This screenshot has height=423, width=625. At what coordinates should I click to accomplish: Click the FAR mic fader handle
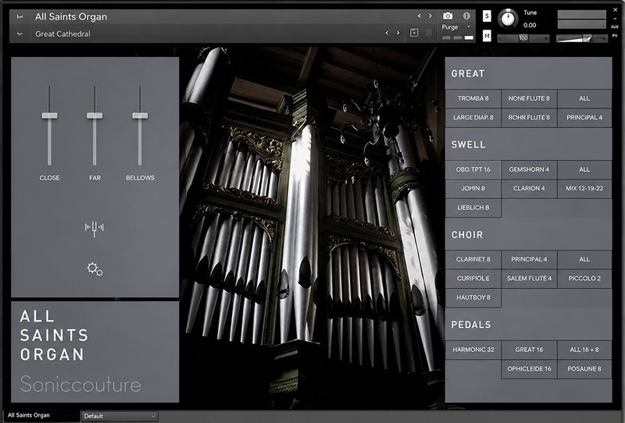coord(95,116)
